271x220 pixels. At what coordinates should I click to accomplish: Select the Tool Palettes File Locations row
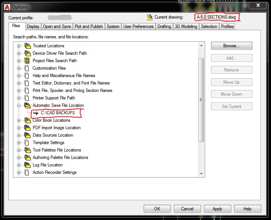[x=57, y=150]
